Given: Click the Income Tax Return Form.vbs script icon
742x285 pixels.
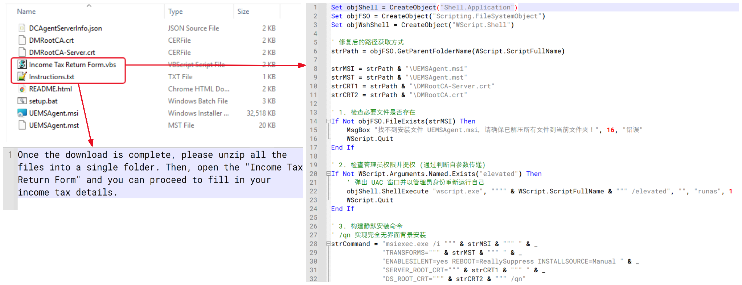Looking at the screenshot, I should 22,64.
